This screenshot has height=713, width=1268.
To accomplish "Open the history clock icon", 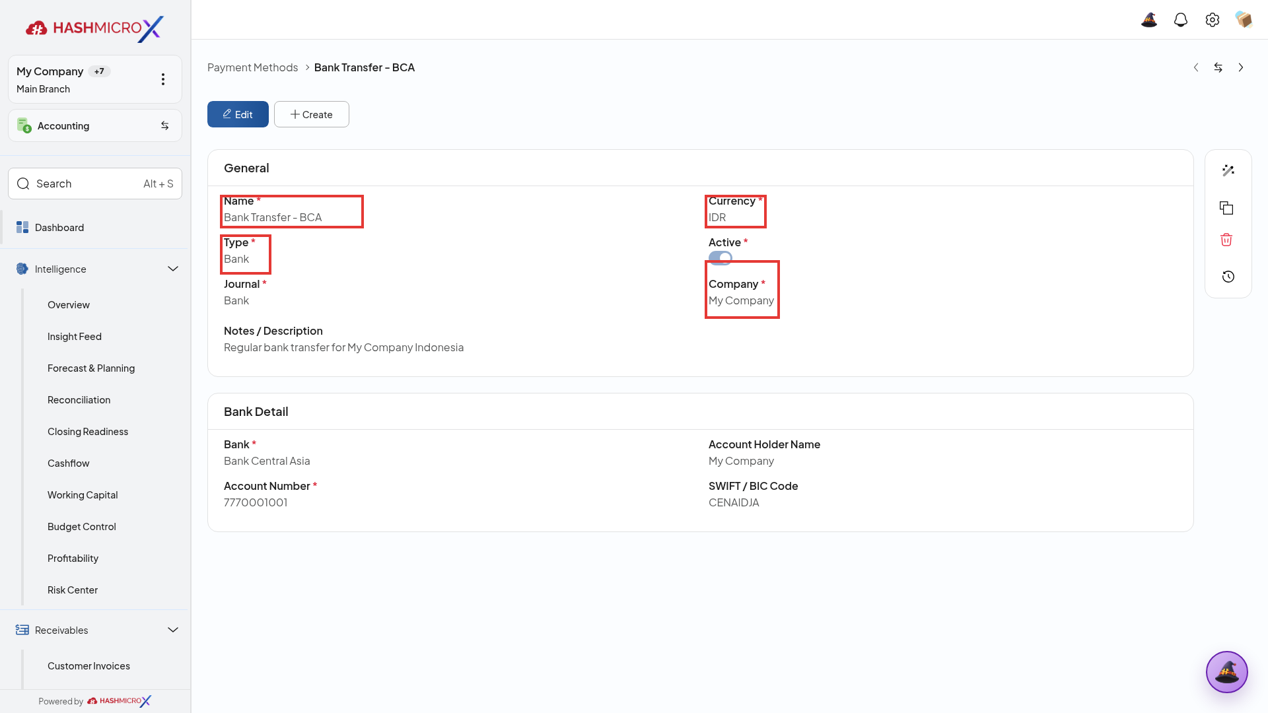I will point(1228,277).
